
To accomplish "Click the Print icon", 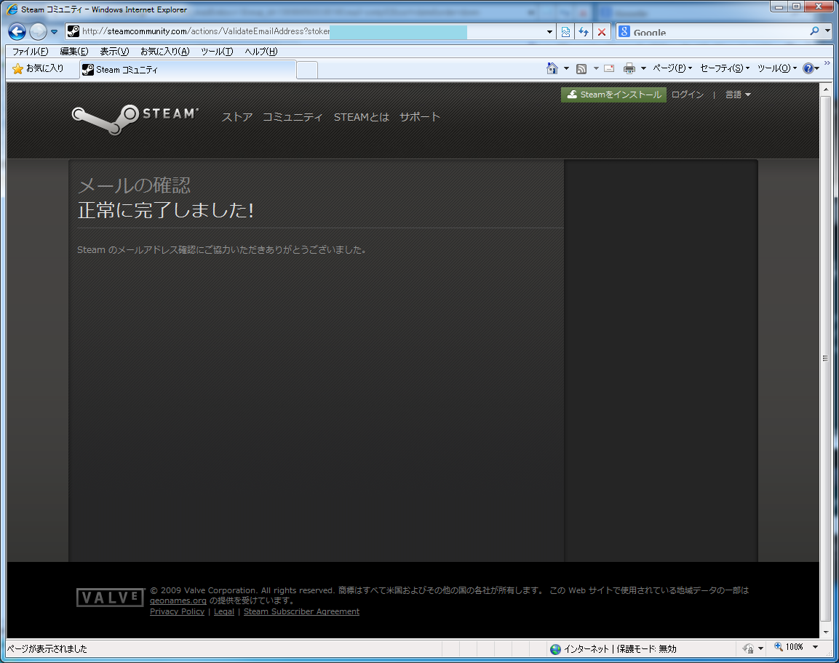I will pos(629,68).
